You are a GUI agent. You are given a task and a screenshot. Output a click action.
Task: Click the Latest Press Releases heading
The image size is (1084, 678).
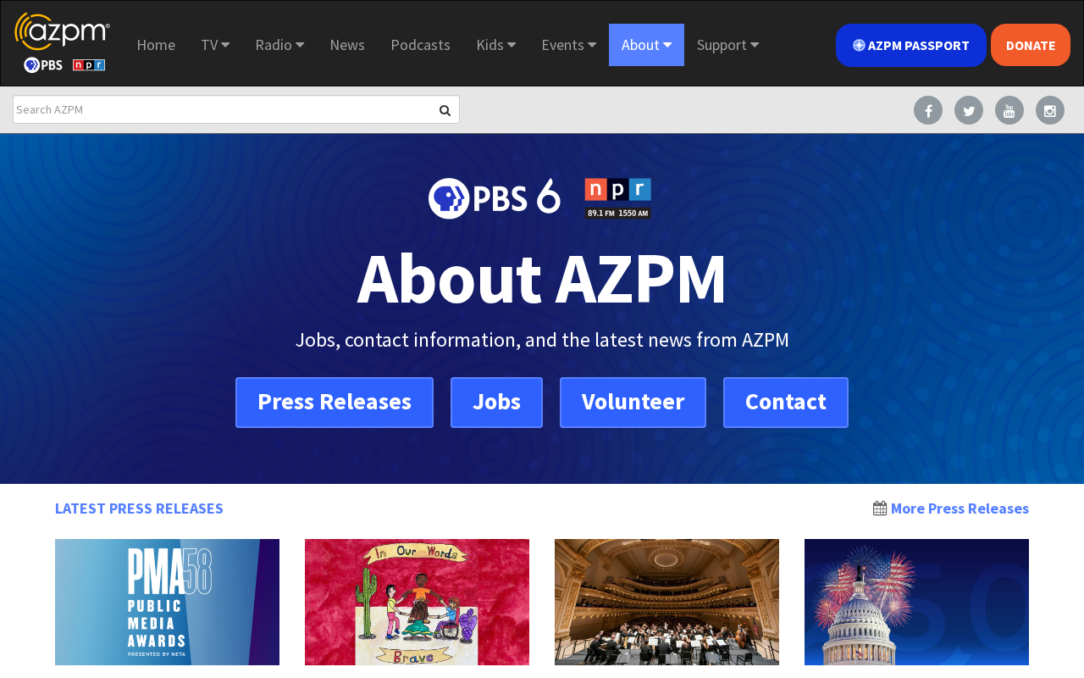coord(139,508)
